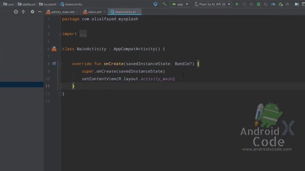This screenshot has width=305, height=171.
Task: Click the override gutter icon beside onCreate
Action: tap(54, 63)
